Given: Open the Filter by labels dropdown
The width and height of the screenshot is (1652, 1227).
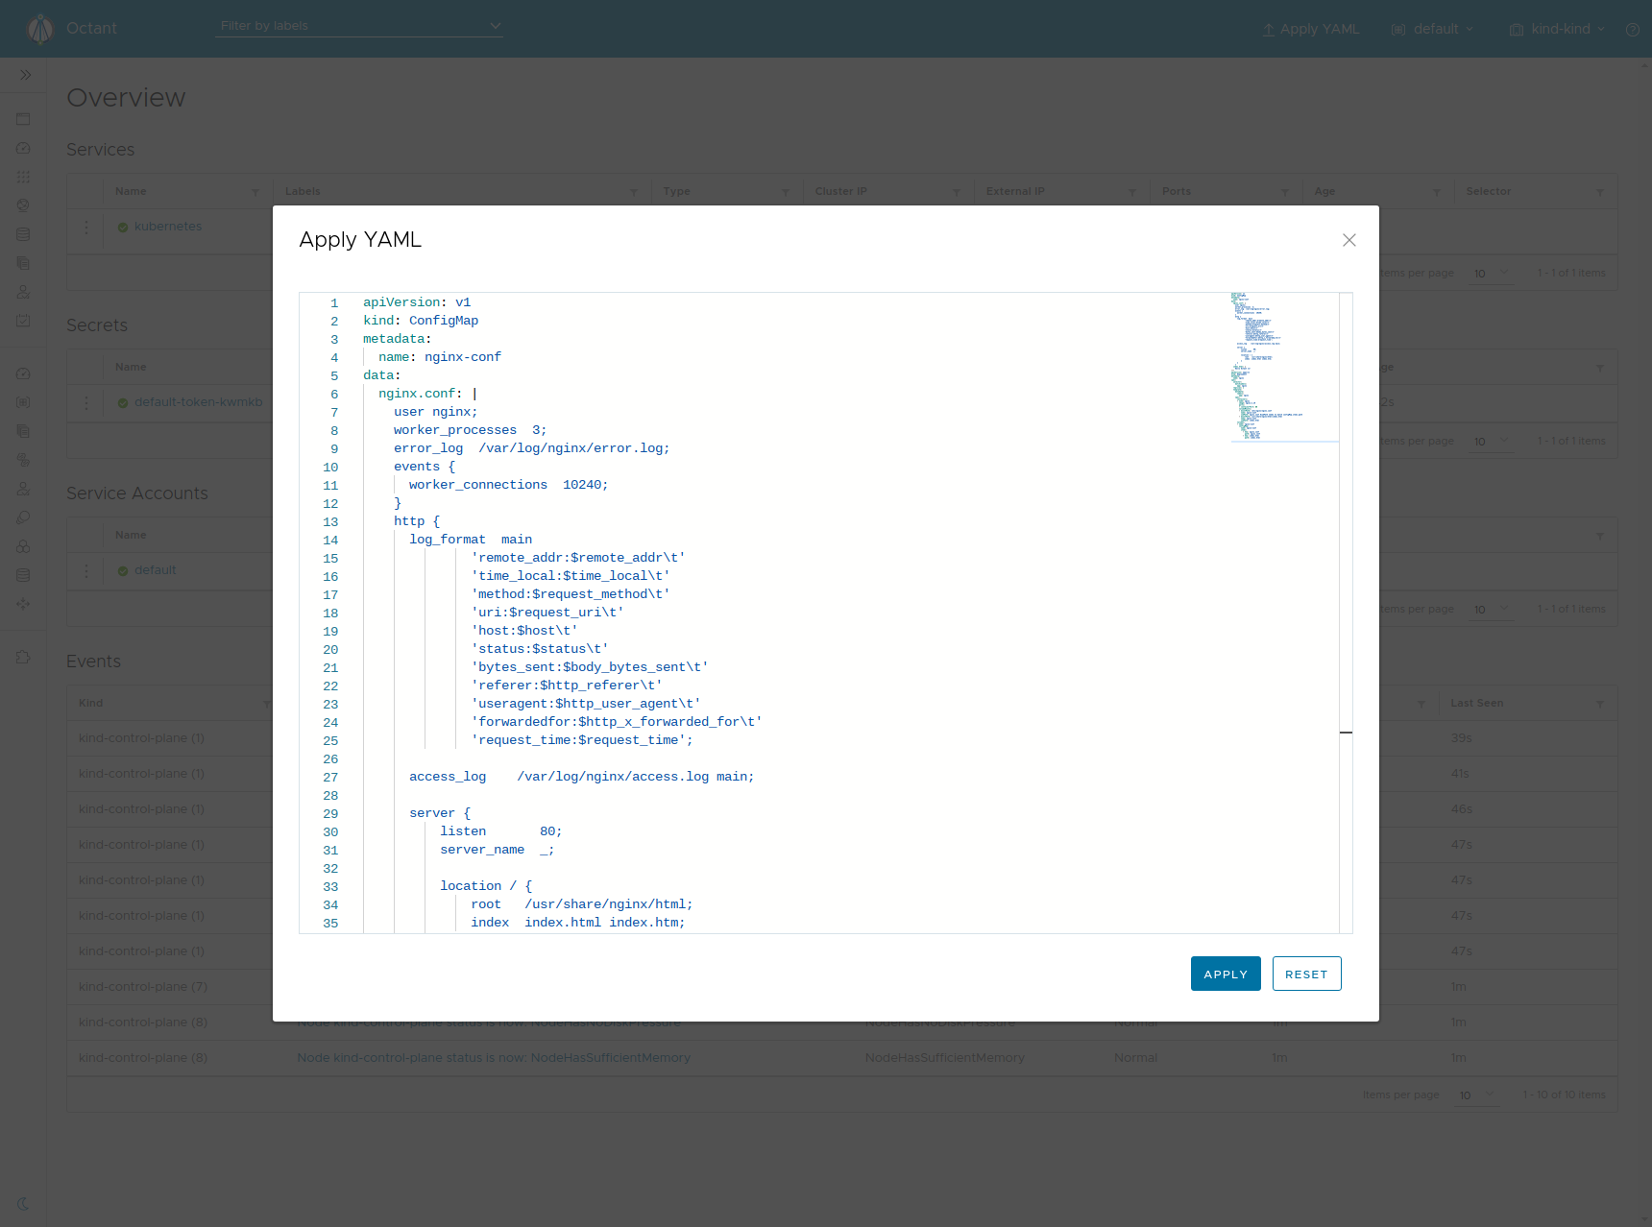Looking at the screenshot, I should [x=360, y=26].
